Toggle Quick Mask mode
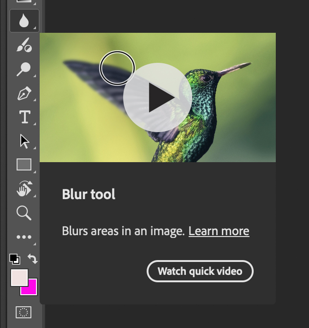This screenshot has width=309, height=328. click(24, 312)
